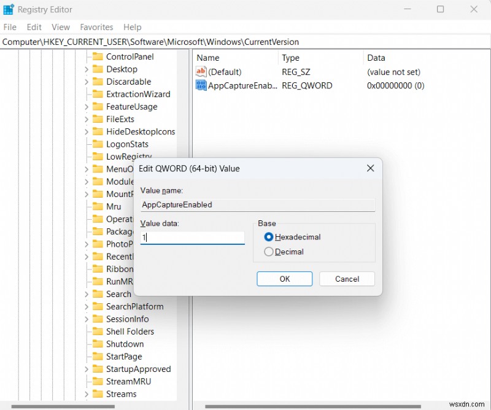Select the Hexadecimal base radio button
491x410 pixels.
269,237
